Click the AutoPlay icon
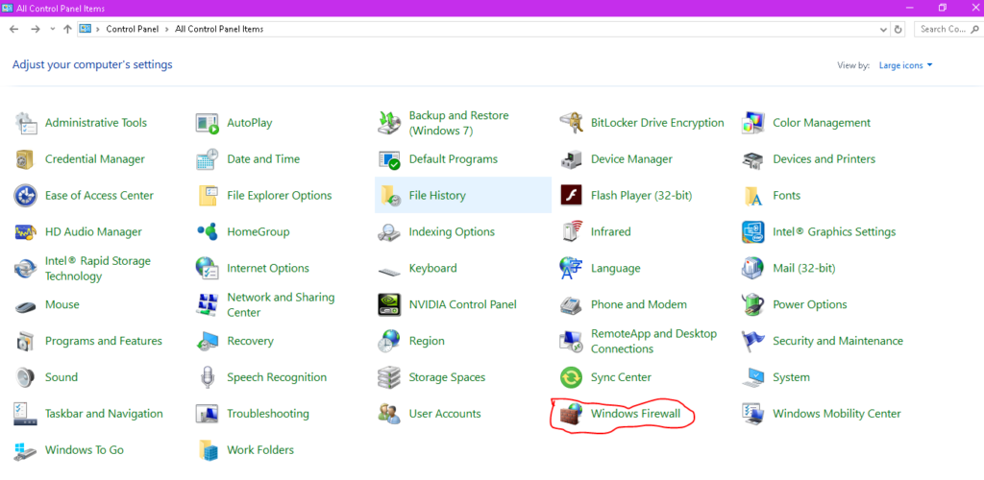 (208, 123)
